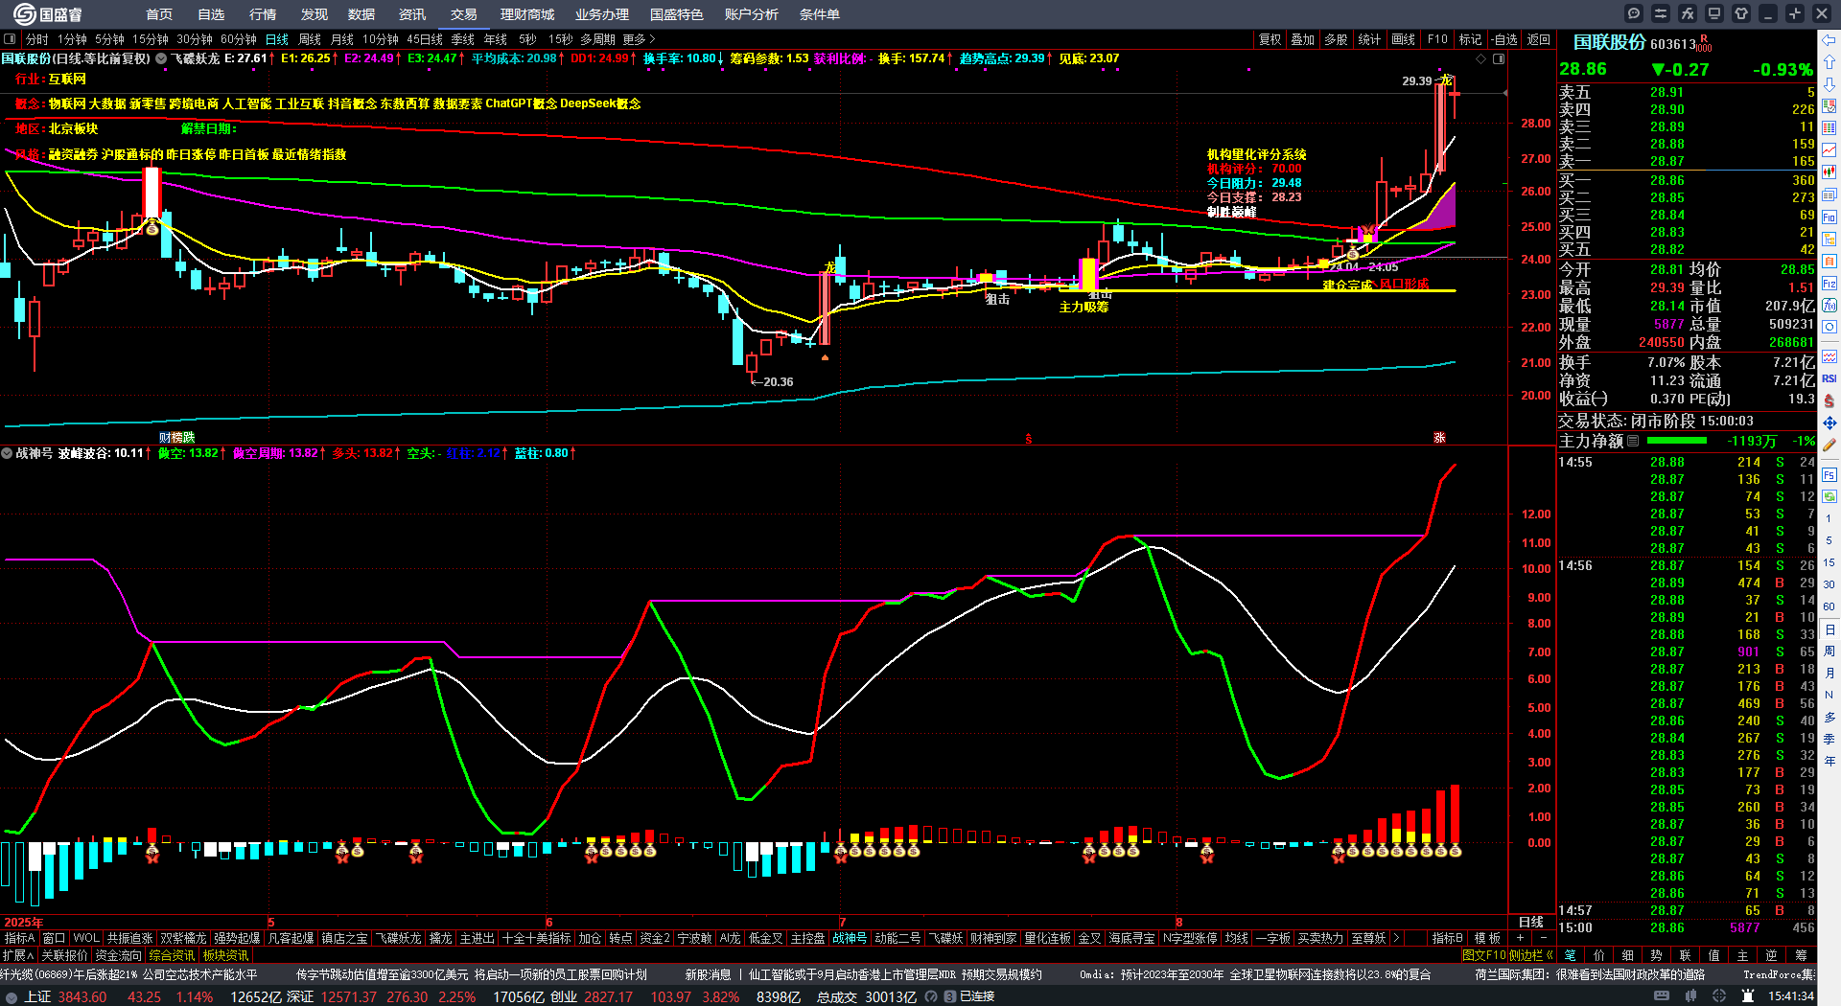Open the fx formula manager icon
Viewport: 1841px width, 1006px height.
point(1688,13)
